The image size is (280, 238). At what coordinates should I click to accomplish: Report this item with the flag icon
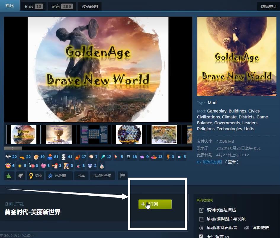point(123,176)
